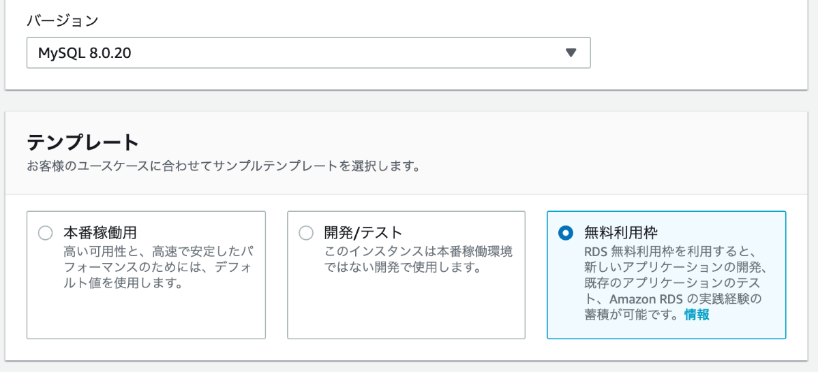Click the テンプレート section heading

tap(82, 142)
